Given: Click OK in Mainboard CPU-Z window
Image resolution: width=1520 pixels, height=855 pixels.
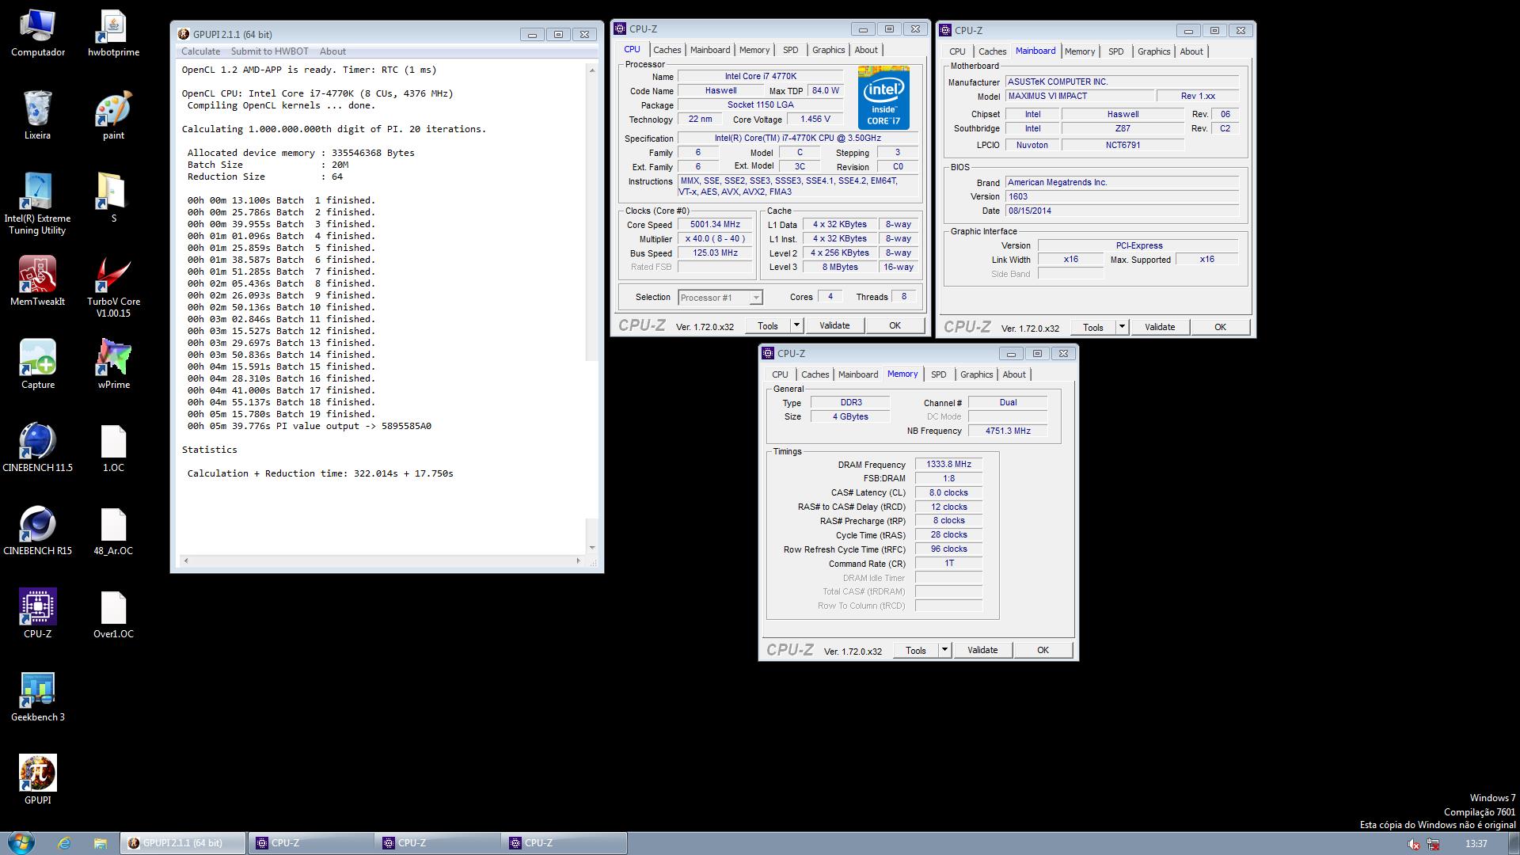Looking at the screenshot, I should point(1220,327).
